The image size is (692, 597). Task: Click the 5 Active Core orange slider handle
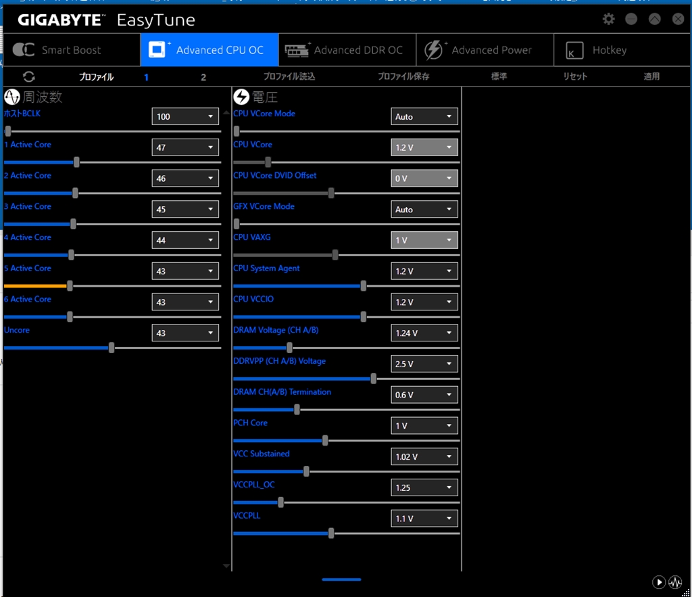tap(70, 286)
